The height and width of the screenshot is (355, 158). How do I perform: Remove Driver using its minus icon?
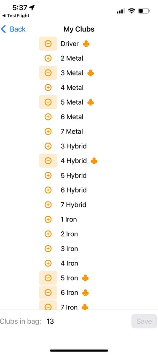tap(48, 43)
